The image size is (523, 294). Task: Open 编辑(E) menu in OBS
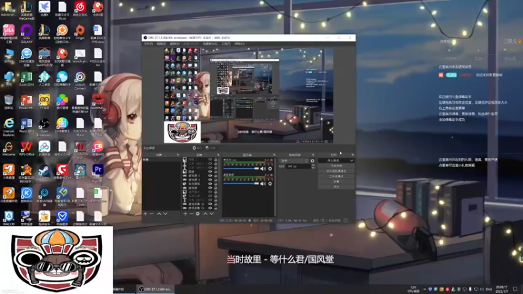(161, 44)
